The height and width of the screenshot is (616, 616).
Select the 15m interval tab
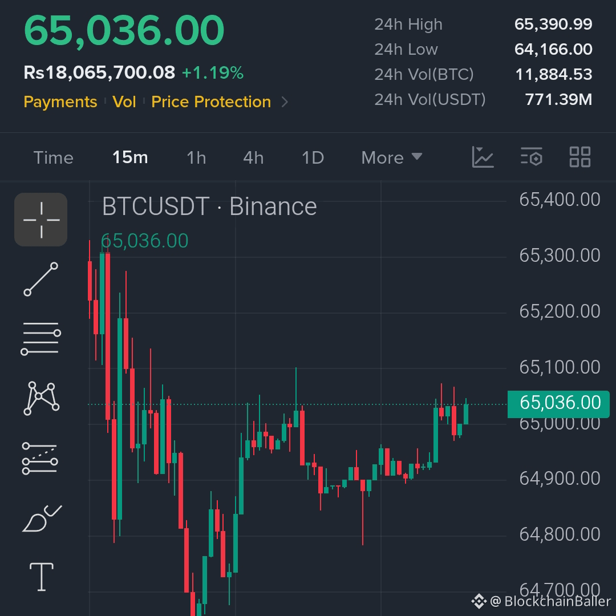130,157
